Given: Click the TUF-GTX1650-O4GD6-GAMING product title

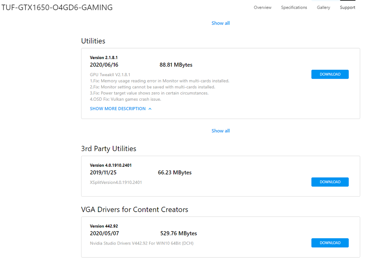Looking at the screenshot, I should 57,8.
